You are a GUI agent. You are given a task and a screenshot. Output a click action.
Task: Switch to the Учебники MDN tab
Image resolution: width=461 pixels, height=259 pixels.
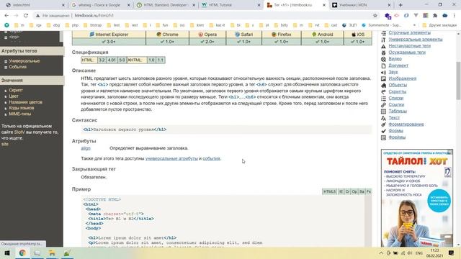362,5
